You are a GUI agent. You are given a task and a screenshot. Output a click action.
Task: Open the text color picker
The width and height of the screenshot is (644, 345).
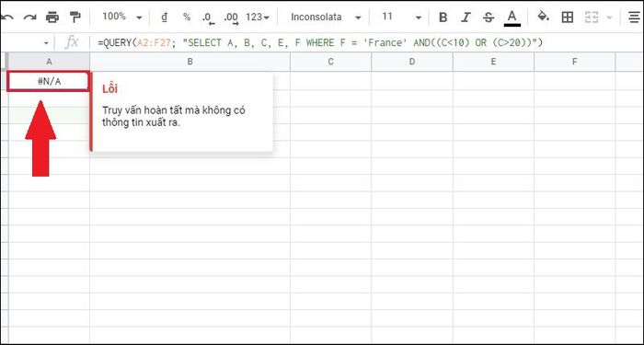[512, 18]
